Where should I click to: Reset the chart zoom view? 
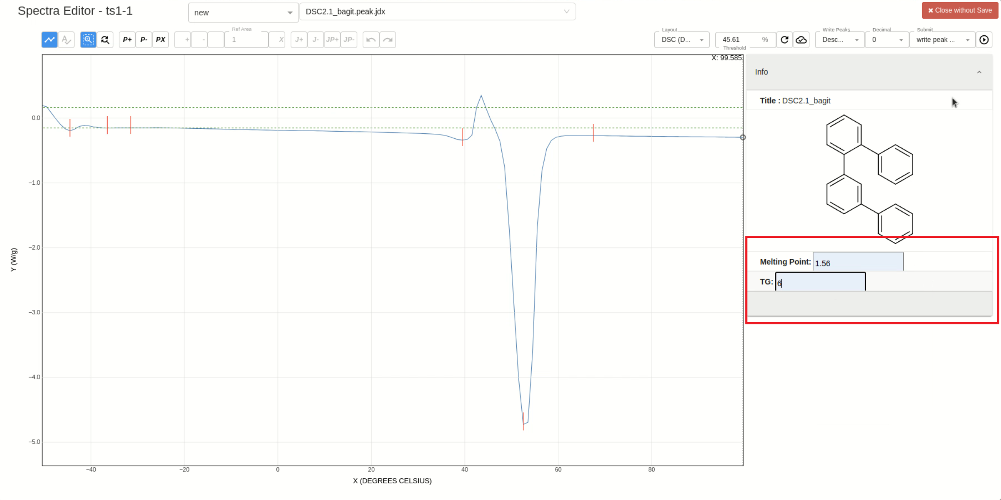[x=105, y=39]
